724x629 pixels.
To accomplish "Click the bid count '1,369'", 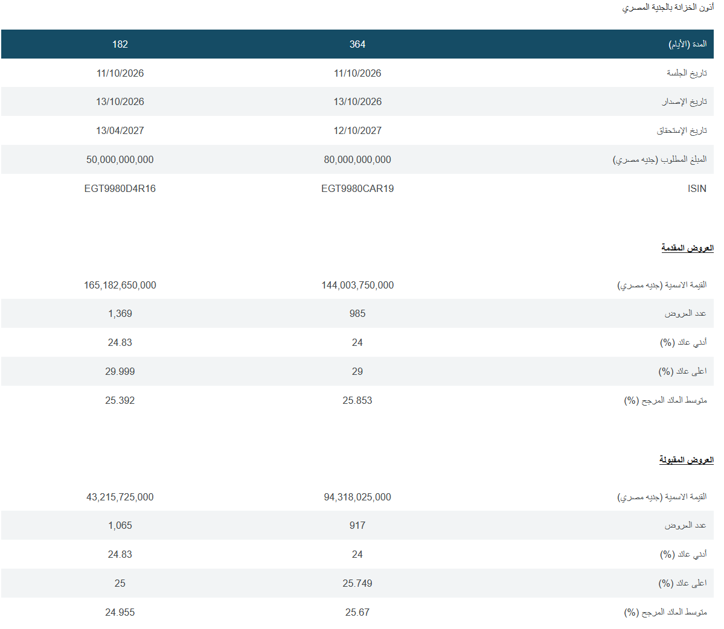I will point(120,314).
